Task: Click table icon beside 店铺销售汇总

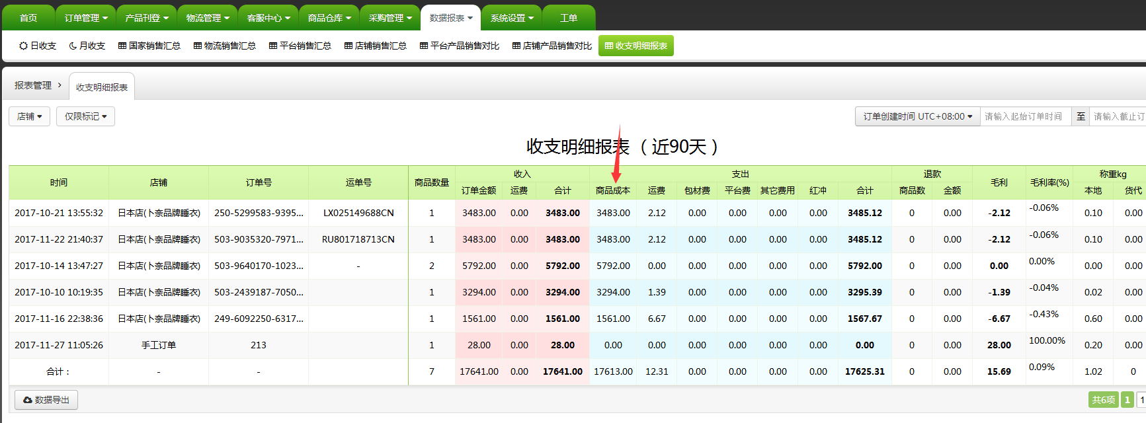Action: (348, 46)
